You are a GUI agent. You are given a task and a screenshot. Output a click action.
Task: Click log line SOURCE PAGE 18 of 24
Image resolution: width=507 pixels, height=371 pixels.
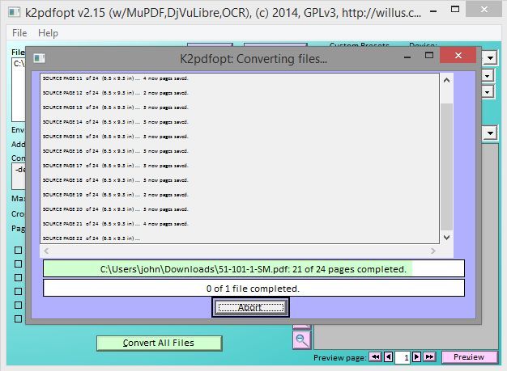[x=116, y=180]
